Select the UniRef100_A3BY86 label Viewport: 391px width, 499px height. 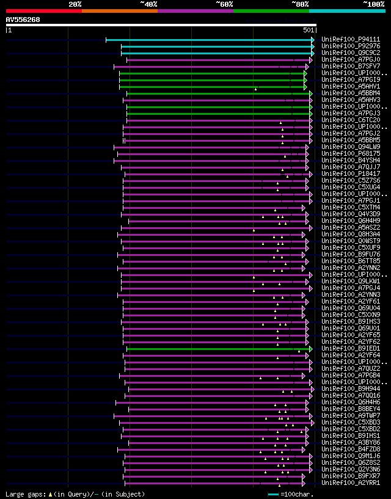[351, 443]
